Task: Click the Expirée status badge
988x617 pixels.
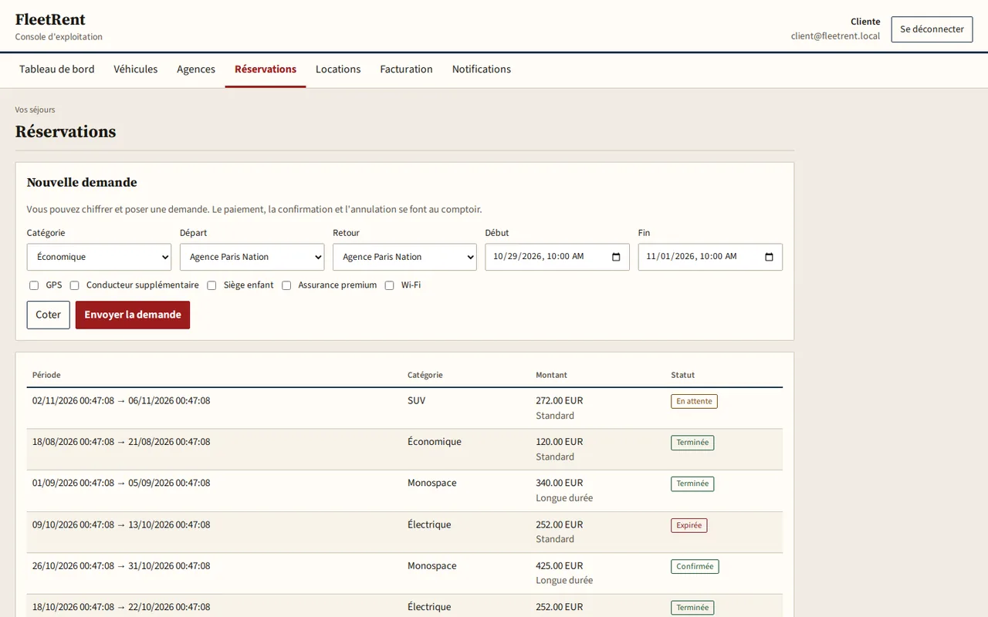Action: (x=689, y=525)
